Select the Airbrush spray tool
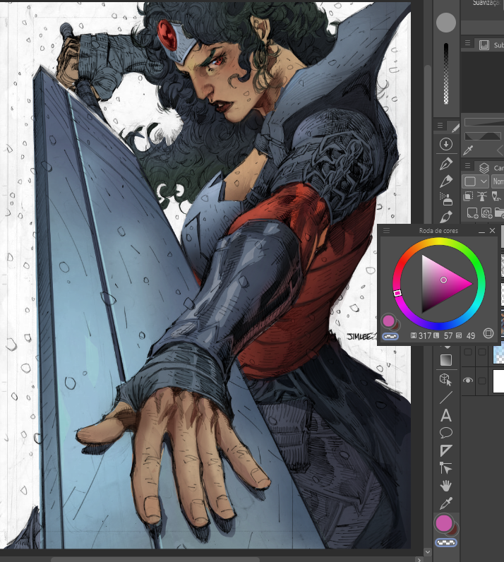The height and width of the screenshot is (562, 504). click(446, 199)
